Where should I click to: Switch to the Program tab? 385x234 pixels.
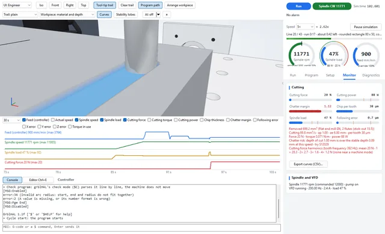[312, 75]
